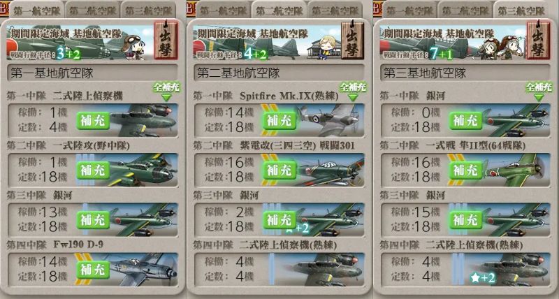
Task: Select the 紫電改 戦闘301 aircraft image
Action: coord(330,170)
